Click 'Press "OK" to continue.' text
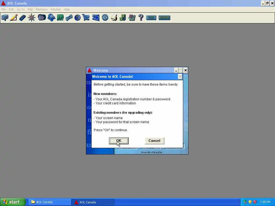The height and width of the screenshot is (206, 275). (x=111, y=130)
